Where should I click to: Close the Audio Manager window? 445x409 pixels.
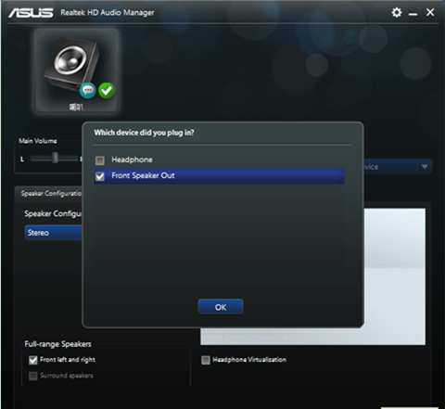(430, 12)
